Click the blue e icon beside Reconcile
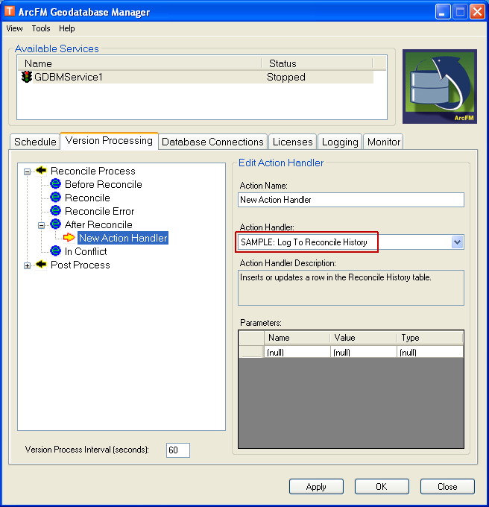489x507 pixels. coord(56,198)
